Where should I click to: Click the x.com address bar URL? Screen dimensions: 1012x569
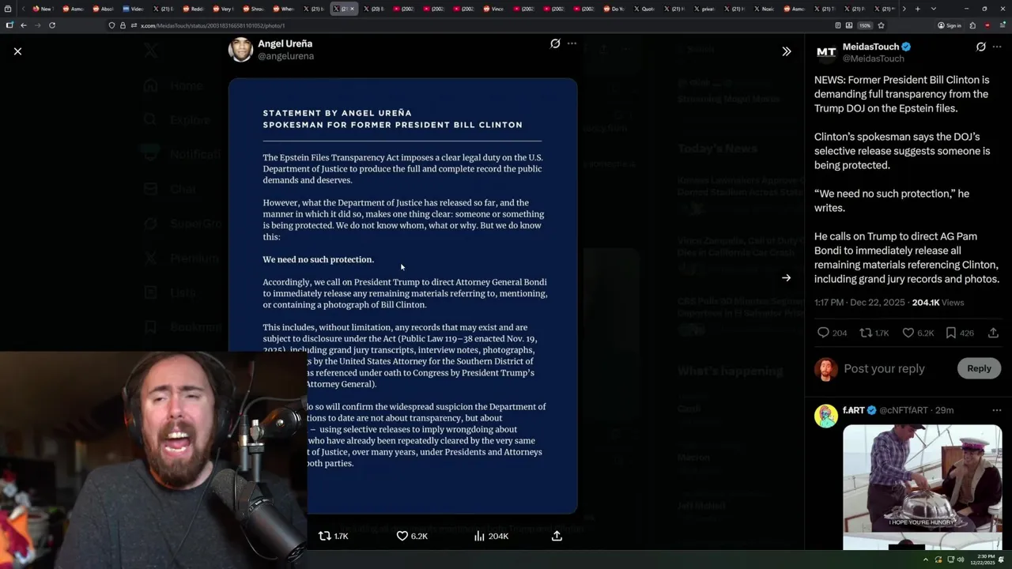click(x=213, y=25)
